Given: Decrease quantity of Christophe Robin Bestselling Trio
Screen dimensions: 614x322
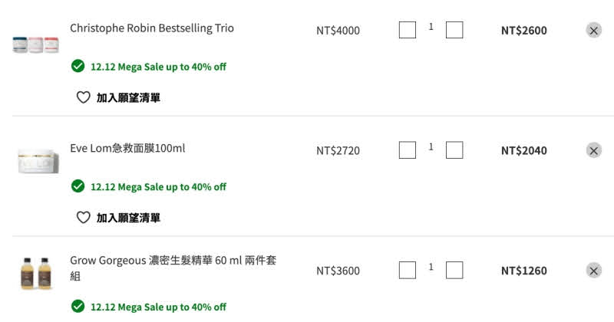Looking at the screenshot, I should click(x=408, y=30).
